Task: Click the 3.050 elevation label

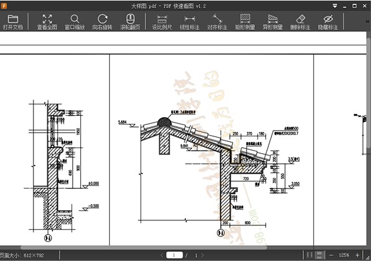Action: 296,184
